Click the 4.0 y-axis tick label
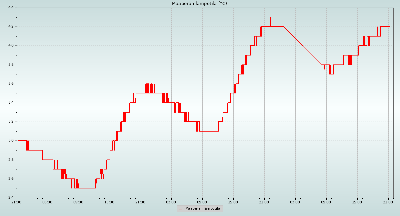 [x=10, y=46]
